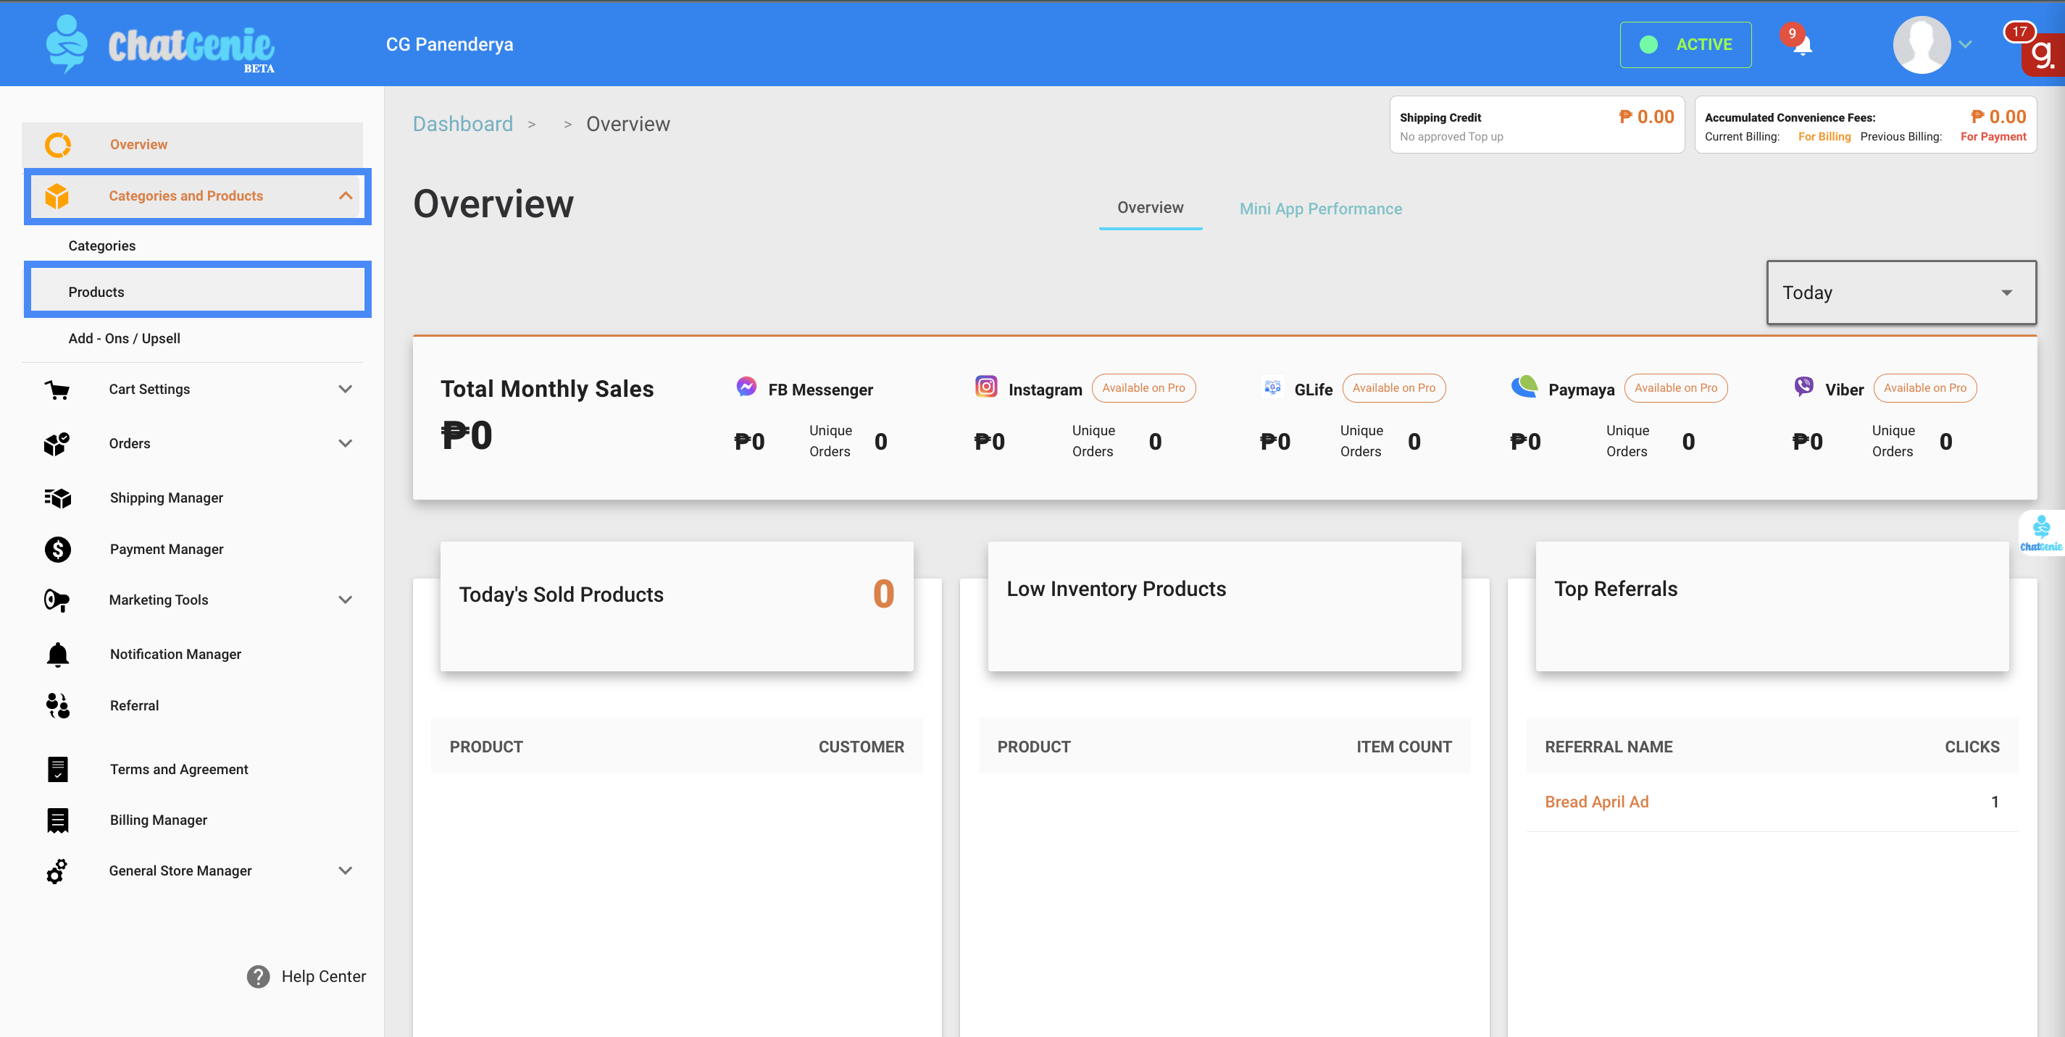Open Add - Ons / Upsell in the sidebar

(124, 338)
